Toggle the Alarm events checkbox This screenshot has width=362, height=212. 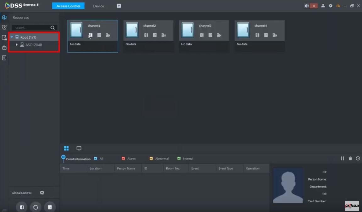tap(123, 159)
